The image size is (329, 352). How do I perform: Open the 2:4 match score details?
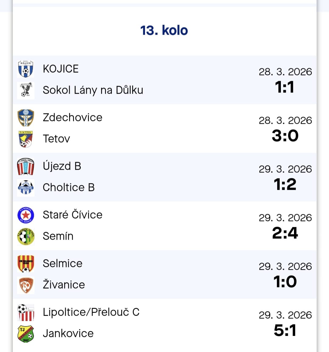[285, 233]
